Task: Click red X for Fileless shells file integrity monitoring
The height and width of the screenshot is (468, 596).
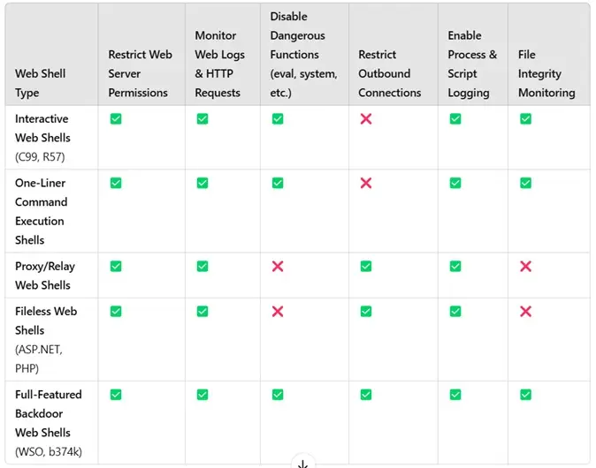Action: pos(525,311)
